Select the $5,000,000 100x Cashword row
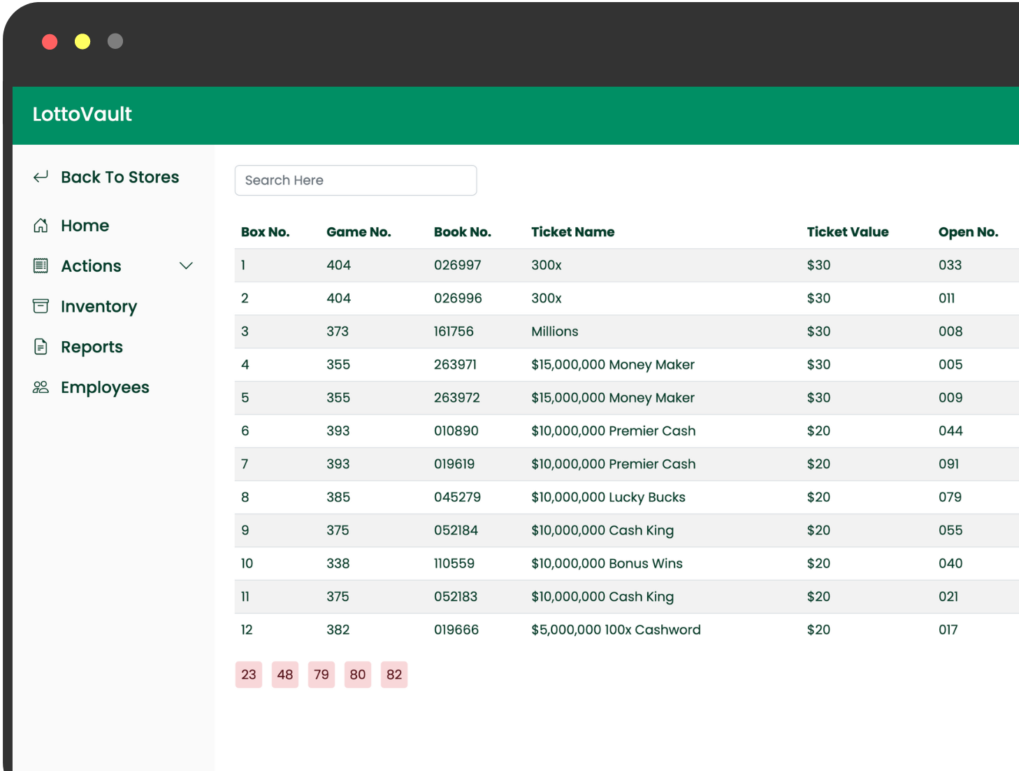1019x771 pixels. (x=615, y=630)
